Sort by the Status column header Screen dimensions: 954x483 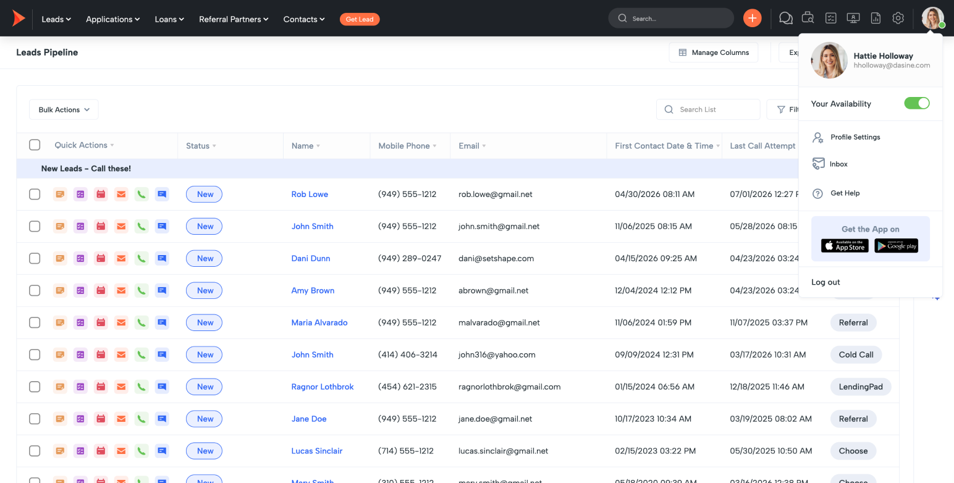[x=201, y=146]
